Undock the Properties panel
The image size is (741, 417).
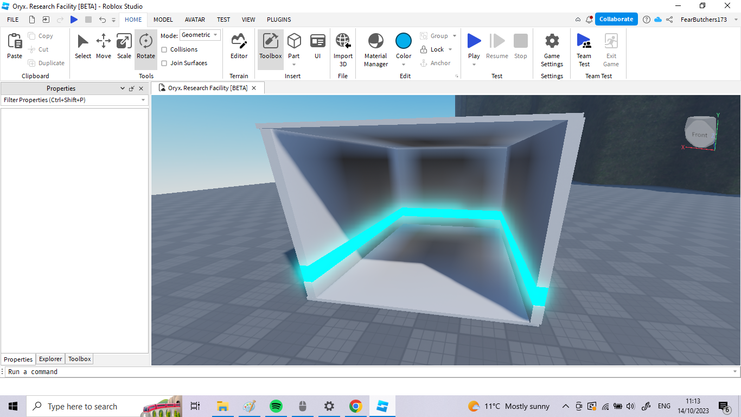tap(131, 89)
